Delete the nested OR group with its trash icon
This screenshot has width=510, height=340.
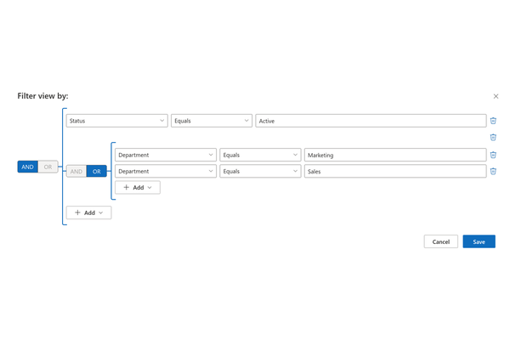pyautogui.click(x=493, y=138)
